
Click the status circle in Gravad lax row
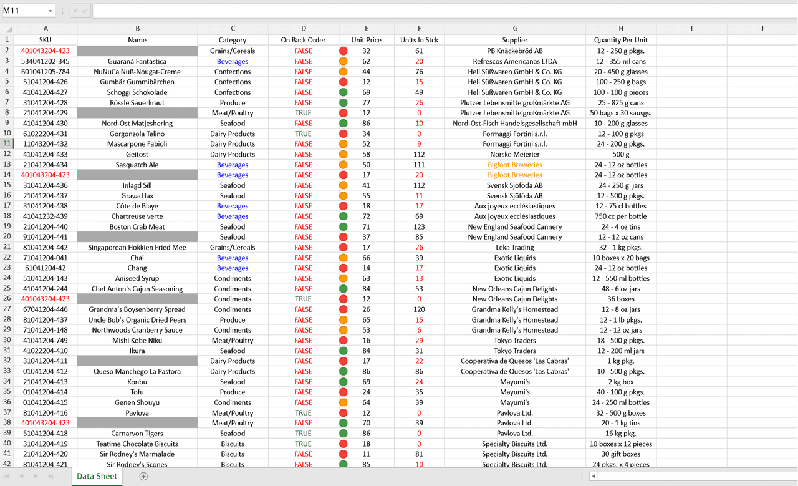point(344,195)
